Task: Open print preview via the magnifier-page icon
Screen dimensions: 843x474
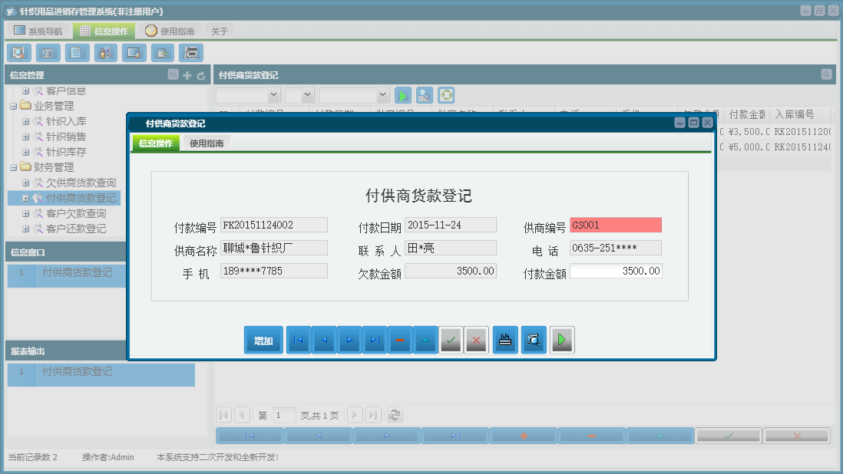Action: tap(533, 339)
